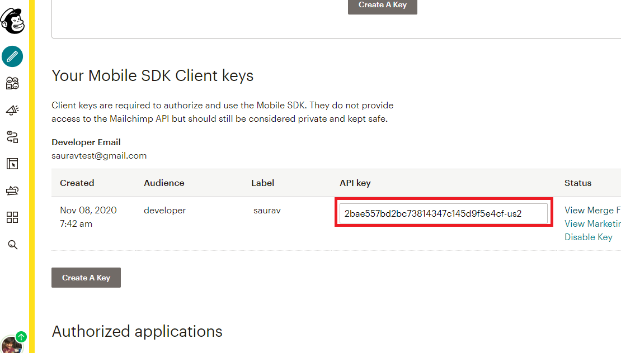Viewport: 621px width, 353px height.
Task: Click the Search magnifier icon
Action: 13,245
